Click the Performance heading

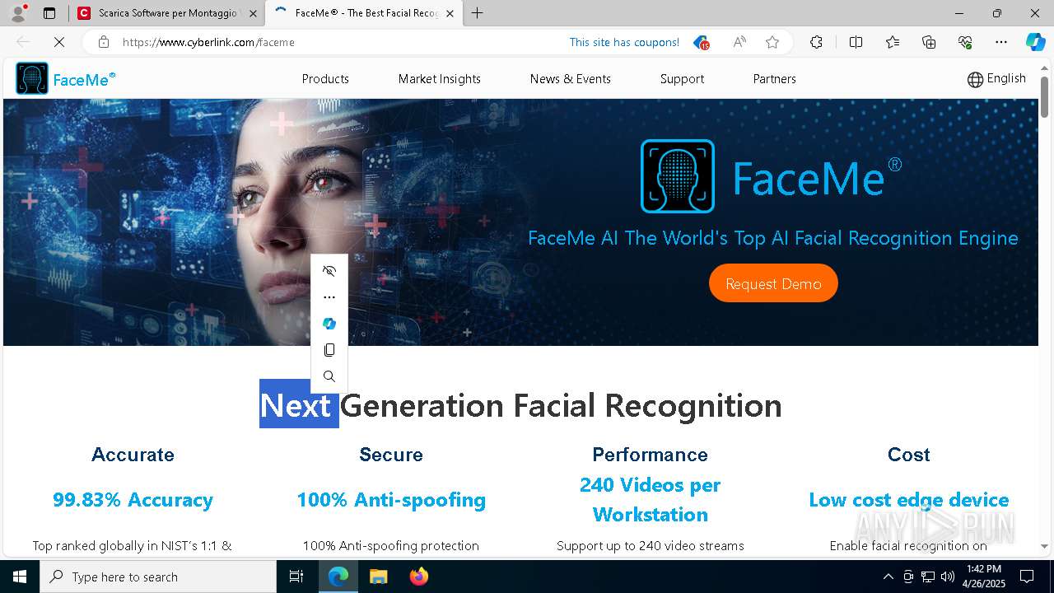[x=650, y=455]
